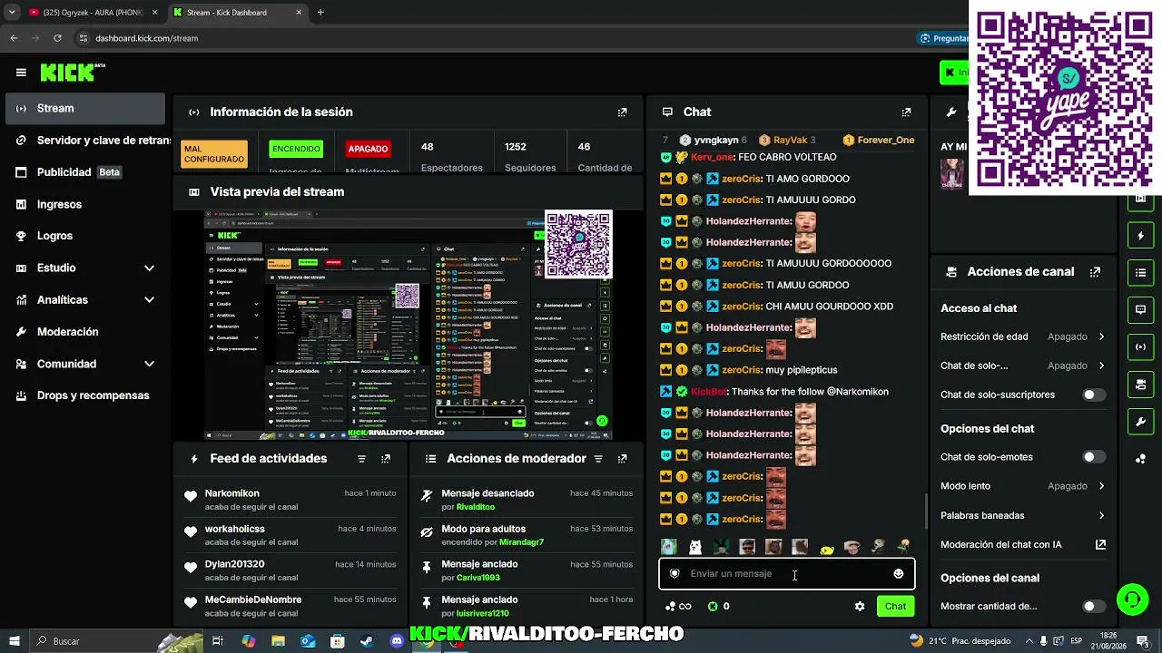Pop out the Feed de actividades panel
This screenshot has height=653, width=1162.
coord(386,459)
